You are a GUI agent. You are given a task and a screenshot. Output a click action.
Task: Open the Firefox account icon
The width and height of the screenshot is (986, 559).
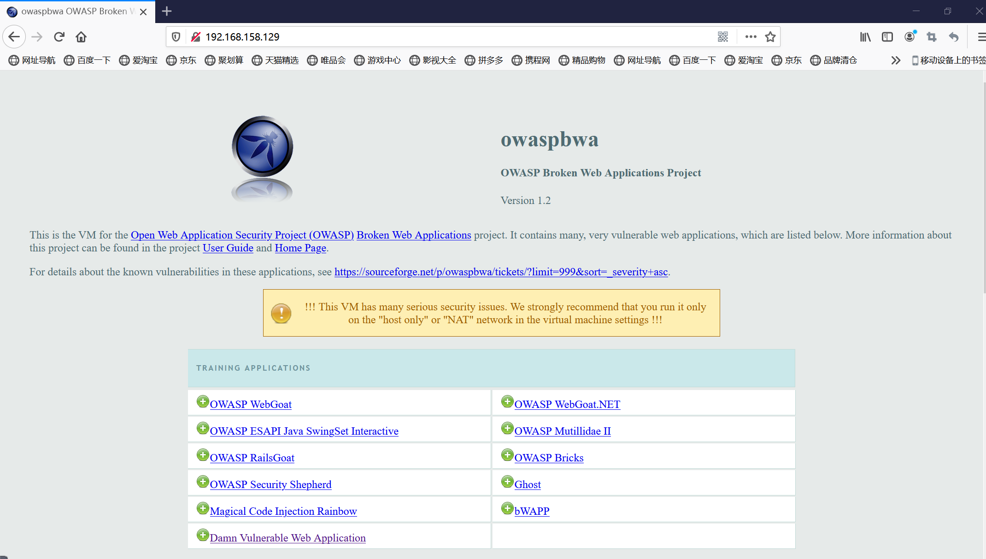[x=910, y=37]
